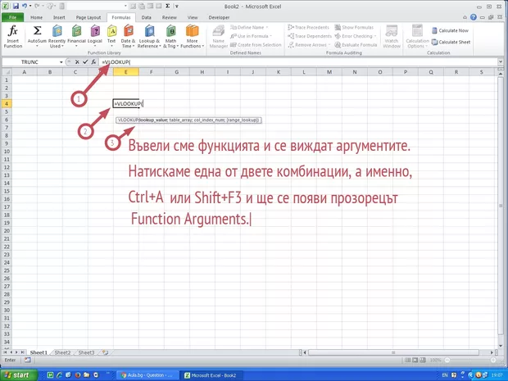Switch to the Review tab

pos(170,17)
